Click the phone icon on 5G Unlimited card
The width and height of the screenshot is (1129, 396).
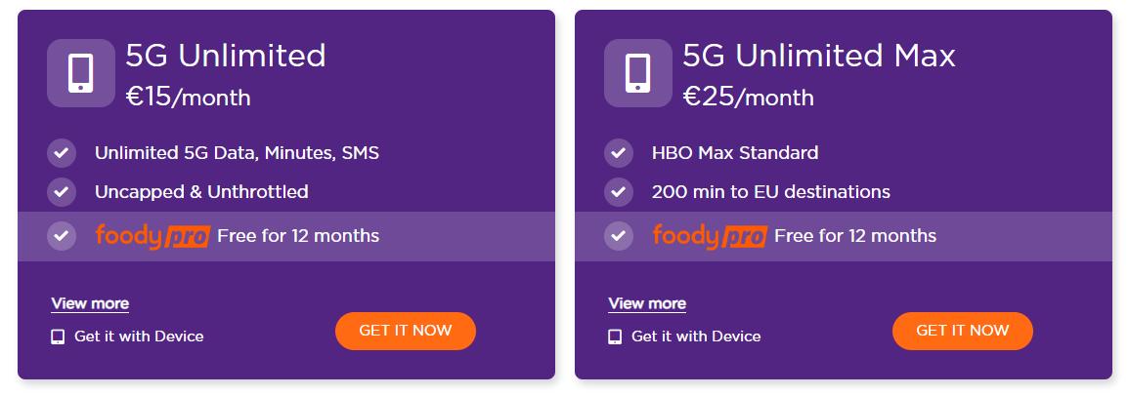[80, 73]
